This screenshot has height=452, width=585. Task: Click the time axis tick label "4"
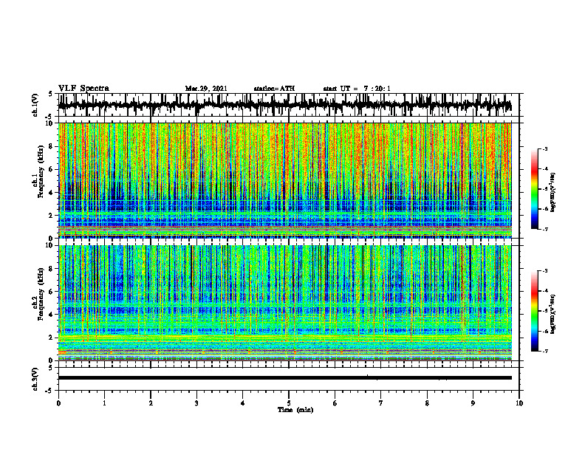[243, 403]
